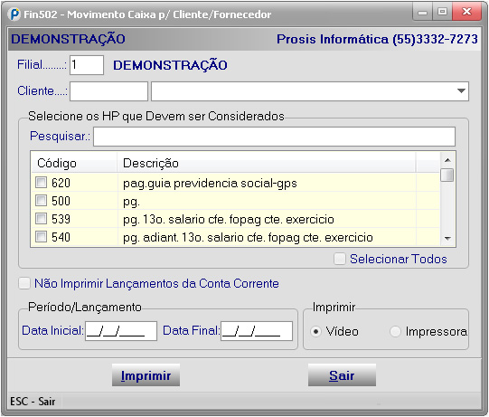
Task: Click the list scroll up arrow
Action: [x=447, y=160]
